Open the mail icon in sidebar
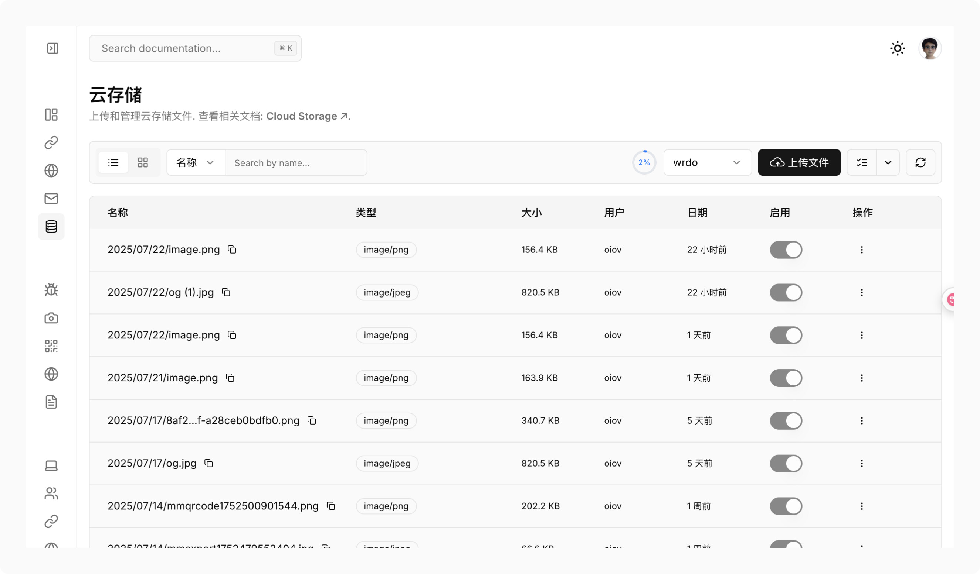The image size is (980, 574). click(51, 199)
